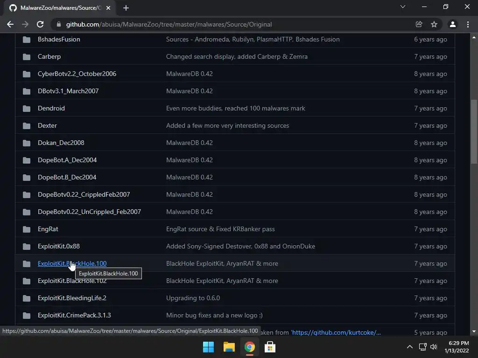Click the folder icon beside CyberBotv2.2_October2006
The image size is (478, 358).
click(x=27, y=74)
